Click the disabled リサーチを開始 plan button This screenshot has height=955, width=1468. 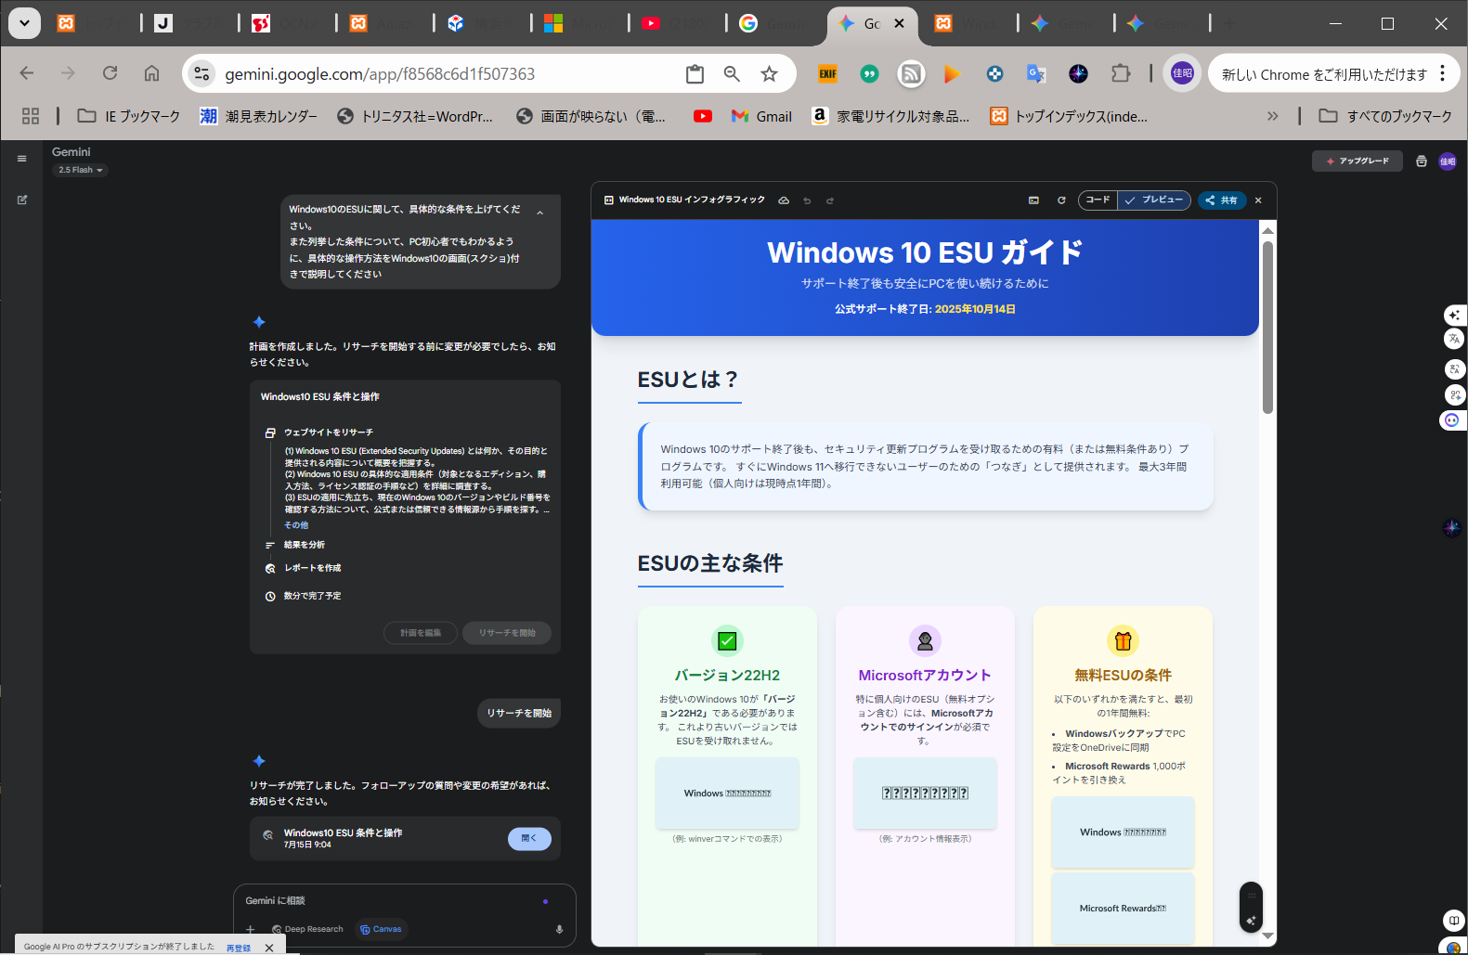507,633
